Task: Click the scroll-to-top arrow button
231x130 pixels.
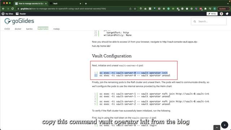Action: pyautogui.click(x=217, y=127)
